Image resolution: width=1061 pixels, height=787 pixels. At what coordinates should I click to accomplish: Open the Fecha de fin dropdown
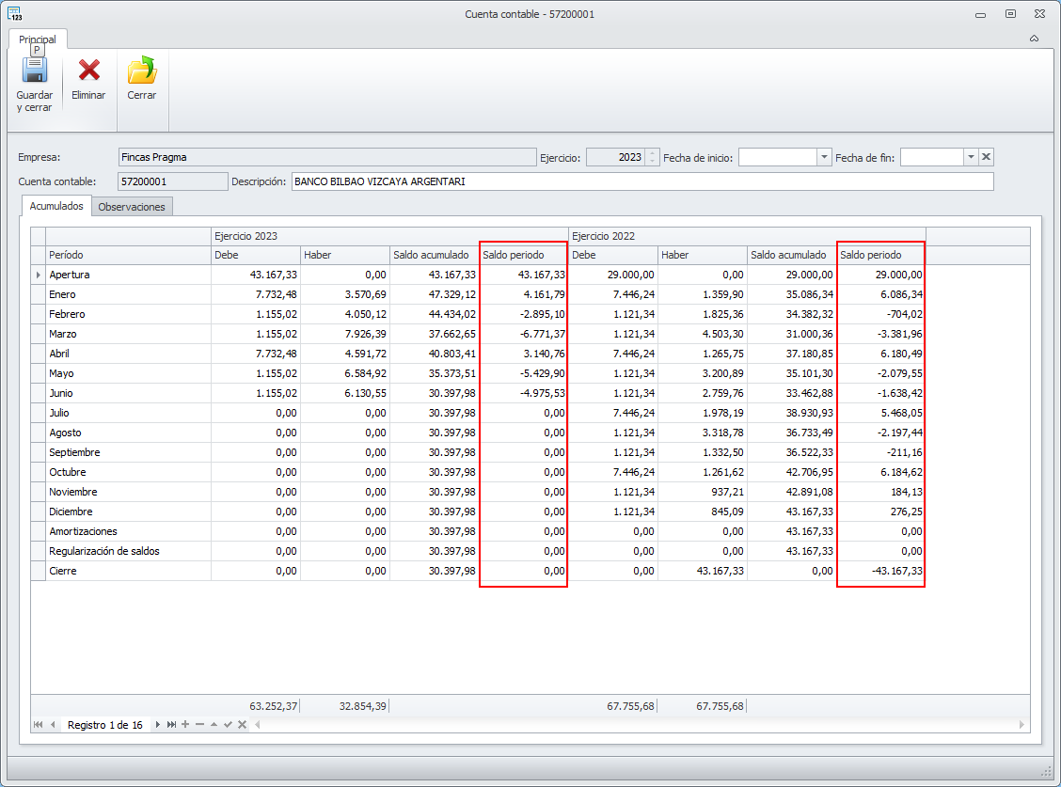pos(970,157)
